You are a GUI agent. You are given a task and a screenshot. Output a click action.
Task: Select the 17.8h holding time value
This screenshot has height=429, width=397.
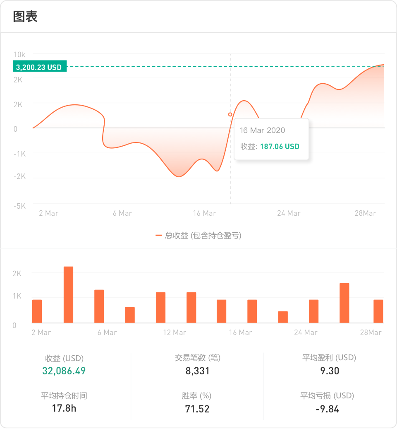tap(64, 408)
